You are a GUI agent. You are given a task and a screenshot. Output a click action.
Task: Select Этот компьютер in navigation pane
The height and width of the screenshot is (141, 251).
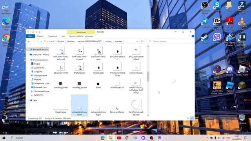click(39, 60)
